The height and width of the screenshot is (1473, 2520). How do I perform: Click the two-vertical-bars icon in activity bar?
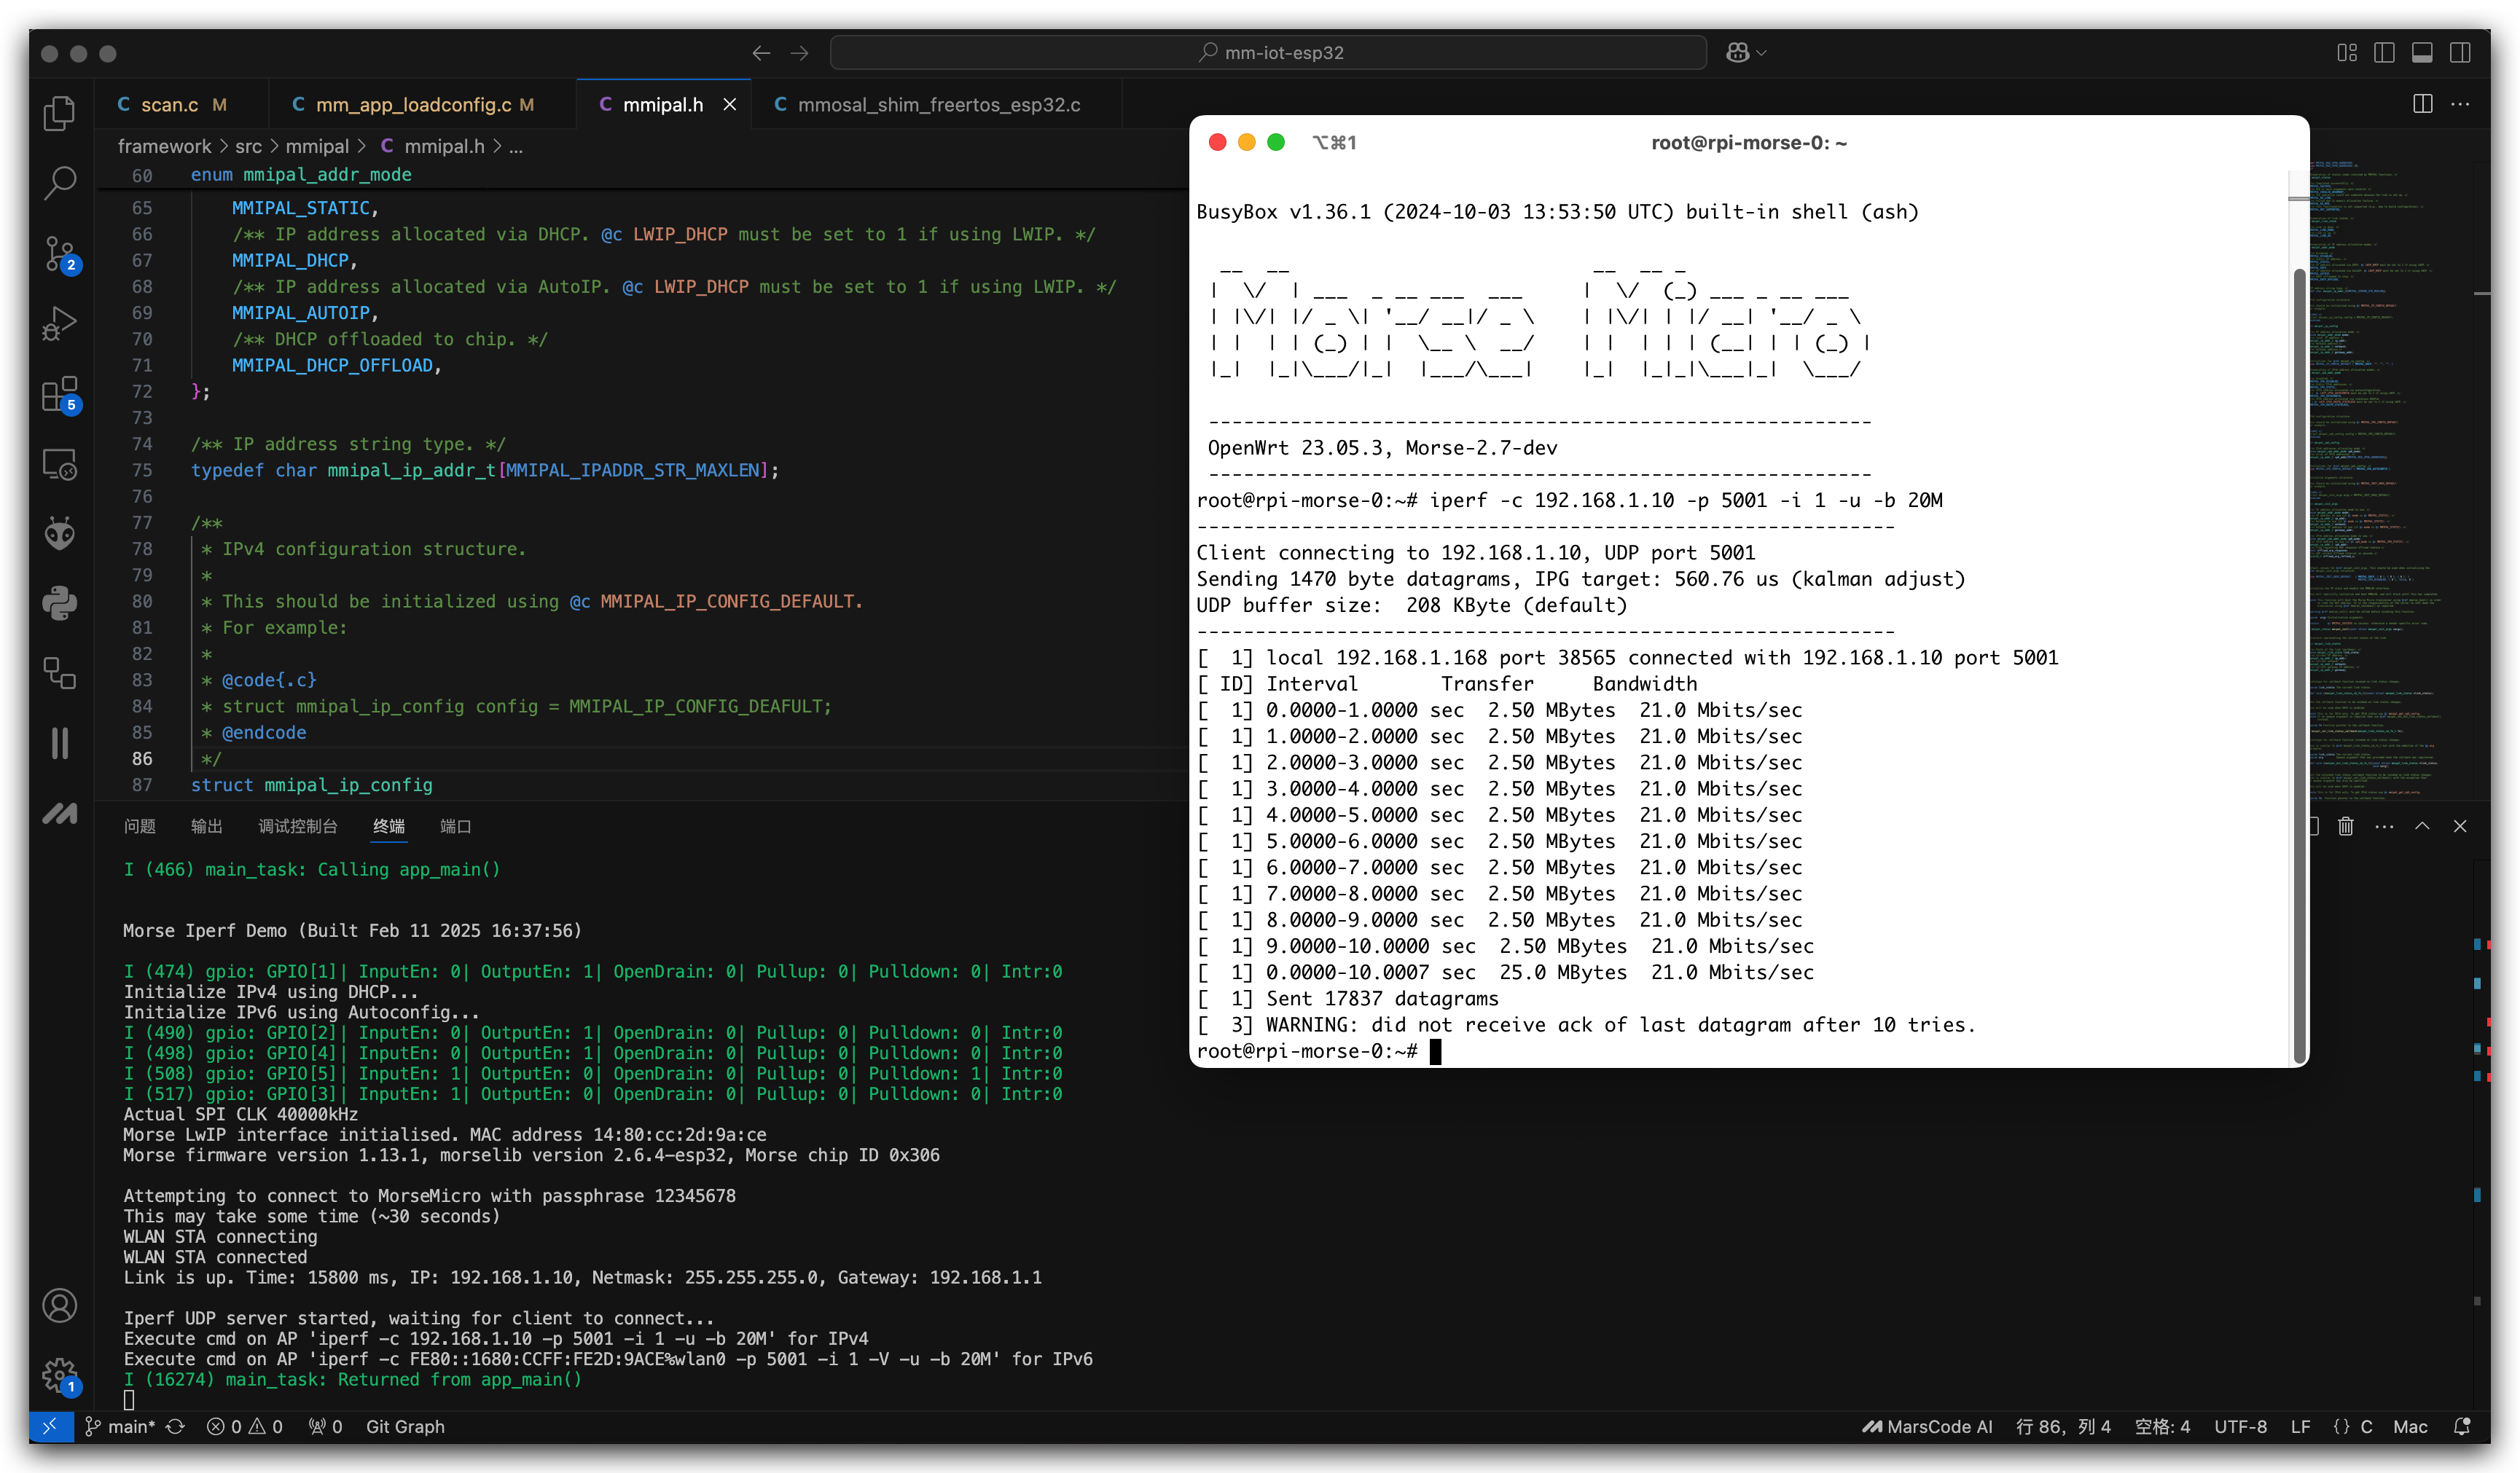pos(60,744)
